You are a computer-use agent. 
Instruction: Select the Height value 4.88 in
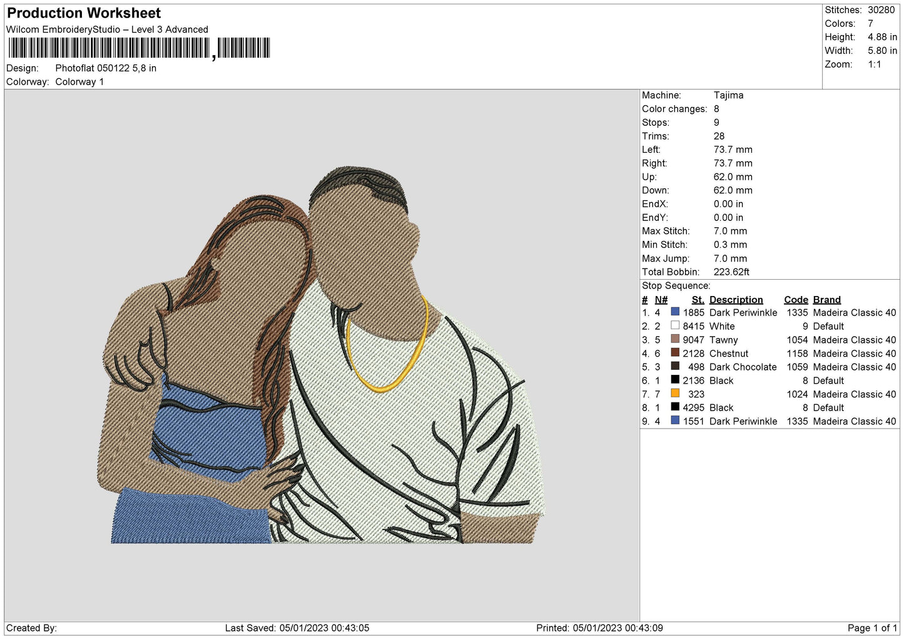882,38
